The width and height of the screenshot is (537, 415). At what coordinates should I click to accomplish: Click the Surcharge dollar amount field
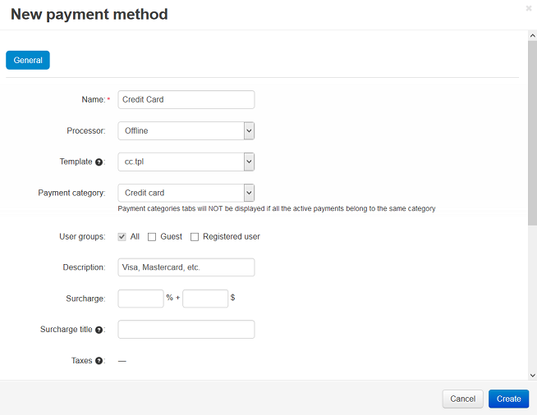click(x=205, y=299)
